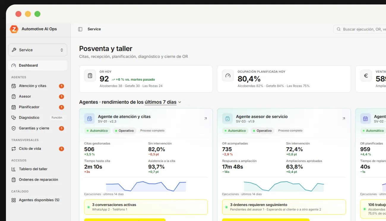Click the 3 conversaciones activas alert
Screen dimensions: 386x221
(x=146, y=207)
